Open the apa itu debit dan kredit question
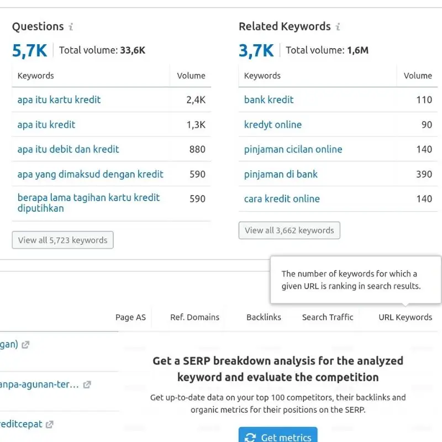 click(x=67, y=149)
